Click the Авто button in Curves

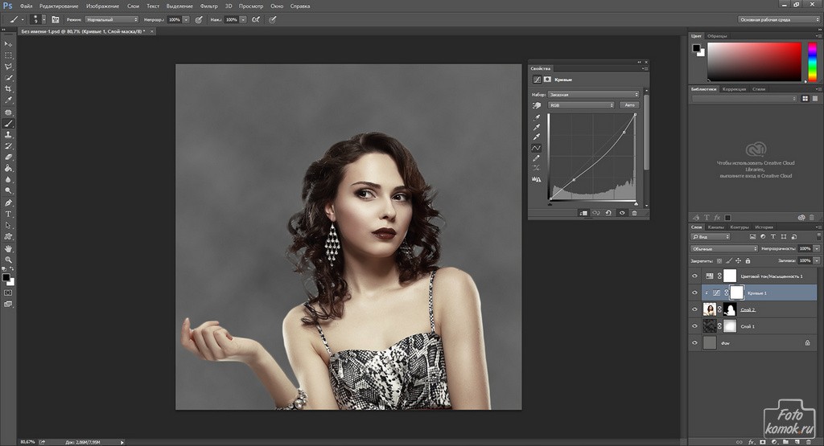pos(629,105)
